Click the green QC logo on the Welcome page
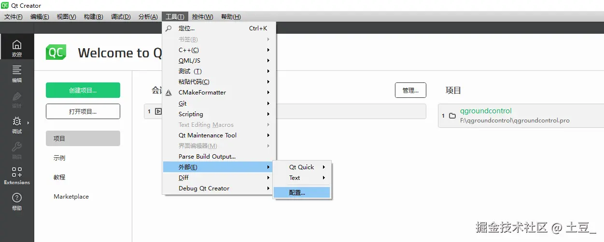The width and height of the screenshot is (604, 242). [56, 53]
